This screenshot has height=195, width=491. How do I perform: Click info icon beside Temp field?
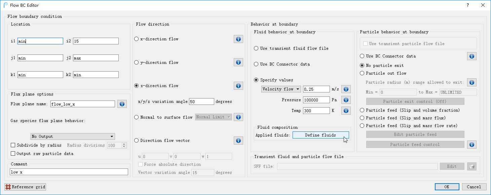(346, 111)
